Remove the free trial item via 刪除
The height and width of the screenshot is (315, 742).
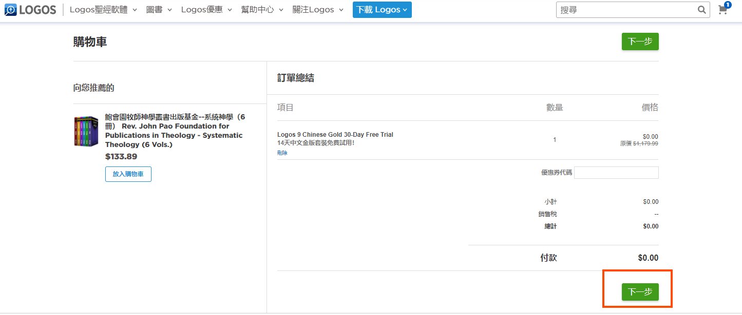tap(282, 153)
